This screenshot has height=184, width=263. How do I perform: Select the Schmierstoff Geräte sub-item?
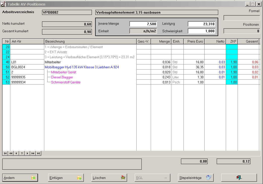pyautogui.click(x=66, y=82)
